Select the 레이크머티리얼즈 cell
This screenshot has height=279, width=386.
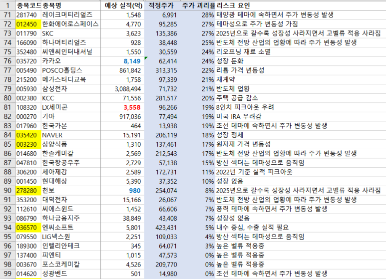pyautogui.click(x=71, y=15)
